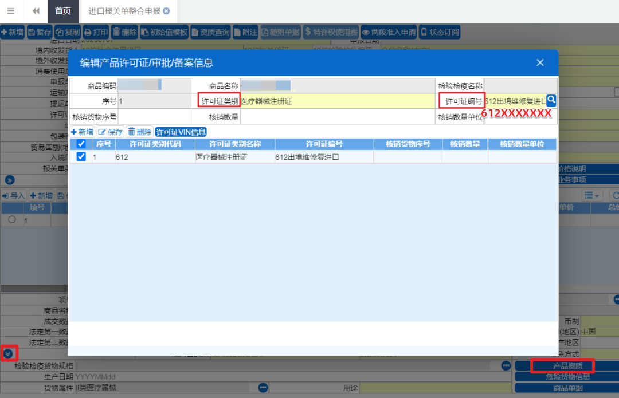
Task: Expand the circled down-chevron at bottom left
Action: 8,354
